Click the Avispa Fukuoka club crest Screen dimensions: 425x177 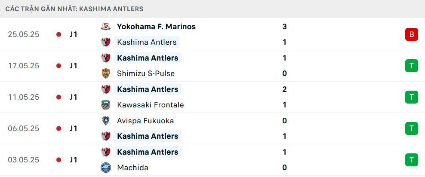(x=106, y=121)
